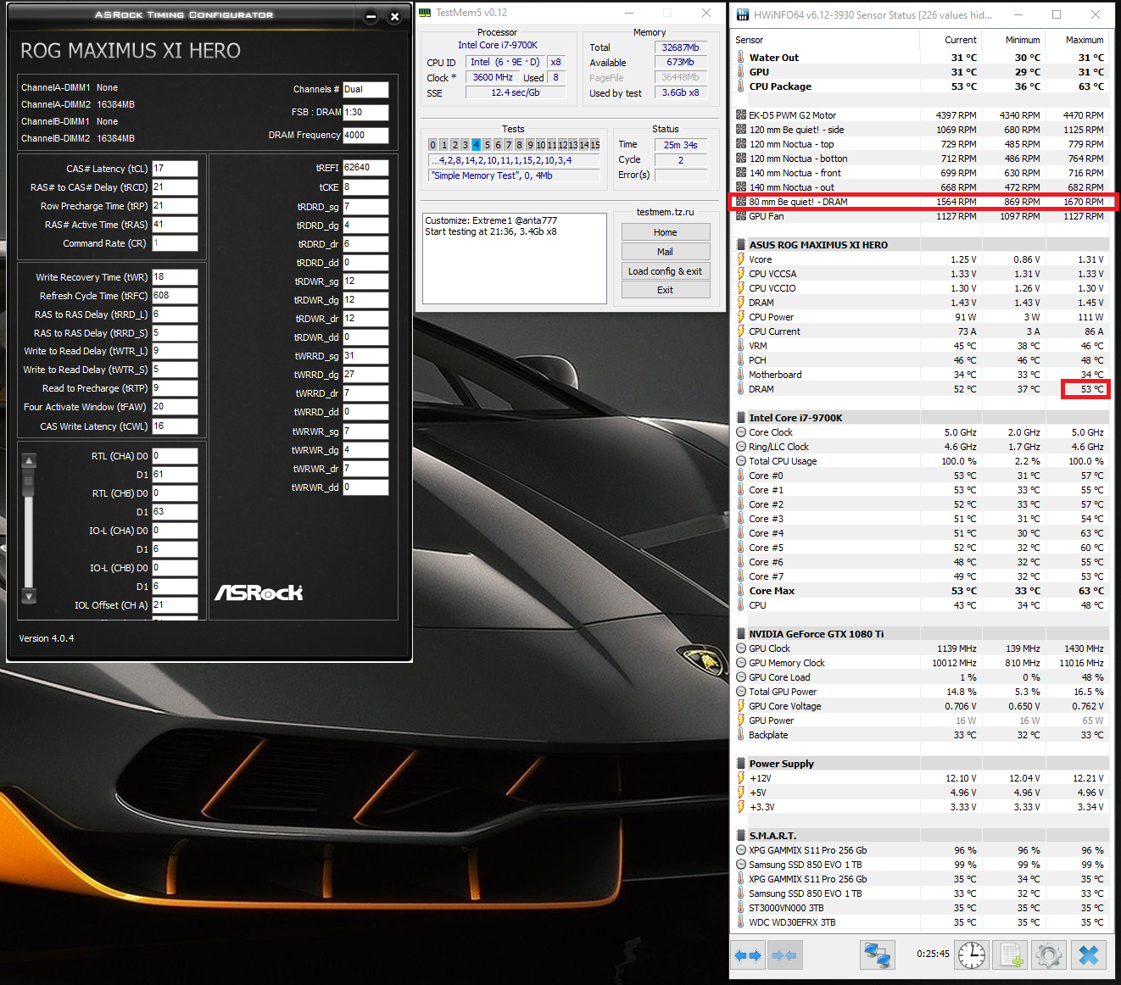Click the scroll-down arrow in ASRock Timing Configurator

click(29, 597)
